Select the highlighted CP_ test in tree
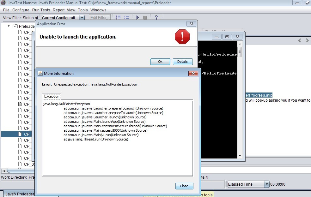Viewport: 311px width, 197px height. tap(27, 134)
